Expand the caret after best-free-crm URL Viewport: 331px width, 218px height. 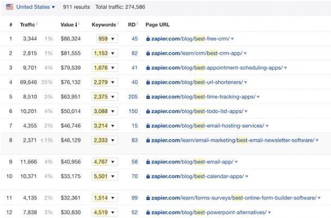pos(232,39)
